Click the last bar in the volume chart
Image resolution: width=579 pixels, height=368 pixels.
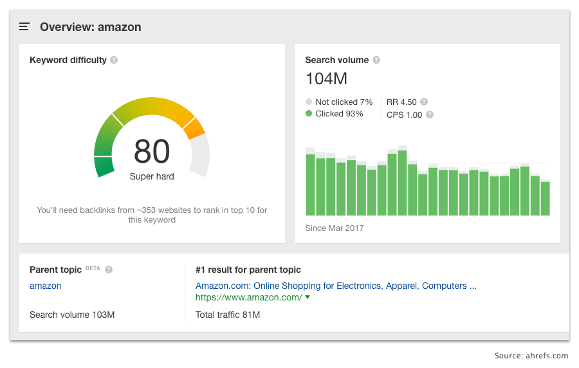[x=546, y=198]
